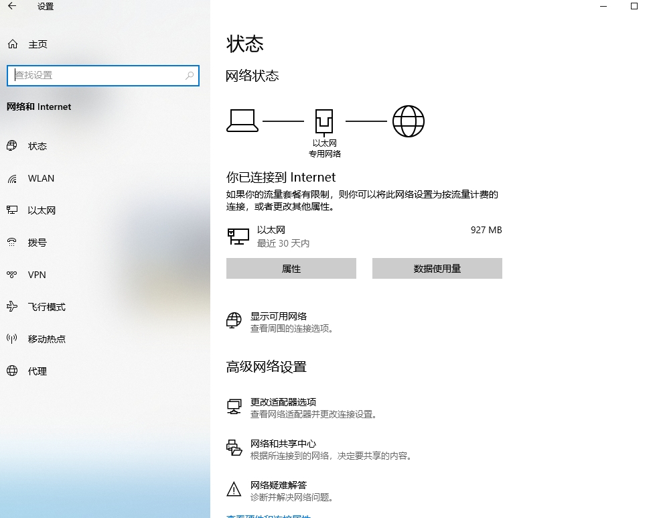Go back using the arrow icon
655x518 pixels.
pyautogui.click(x=11, y=6)
